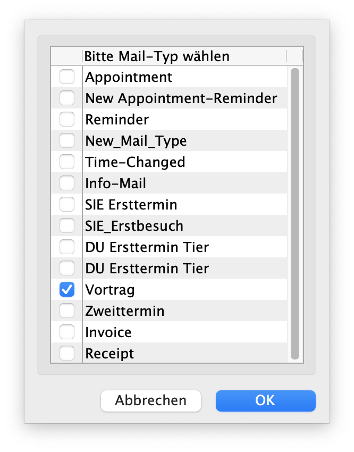Check the Time-Changed checkbox

click(67, 162)
